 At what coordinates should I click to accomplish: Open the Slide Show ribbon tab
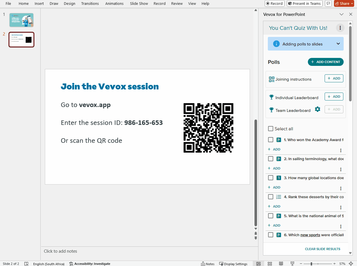139,3
